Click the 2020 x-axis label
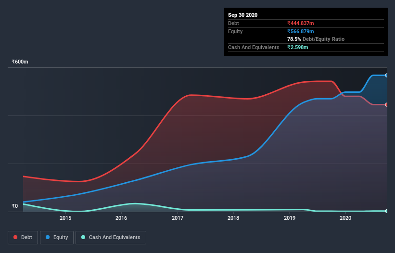This screenshot has height=253, width=395. pyautogui.click(x=345, y=218)
